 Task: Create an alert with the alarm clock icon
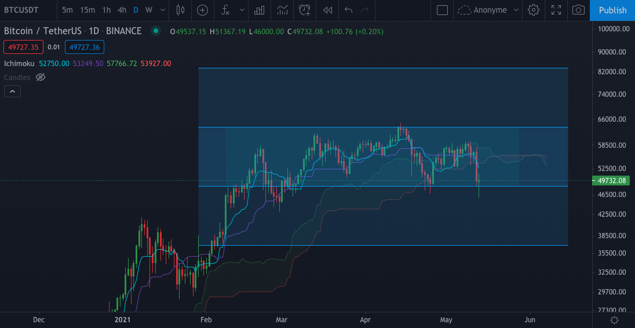point(305,10)
